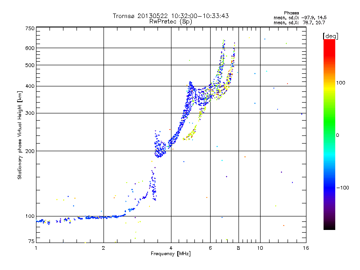
Task: Select the 'mean, sd,X: 78.7, 20.7' line
Action: coord(299,22)
